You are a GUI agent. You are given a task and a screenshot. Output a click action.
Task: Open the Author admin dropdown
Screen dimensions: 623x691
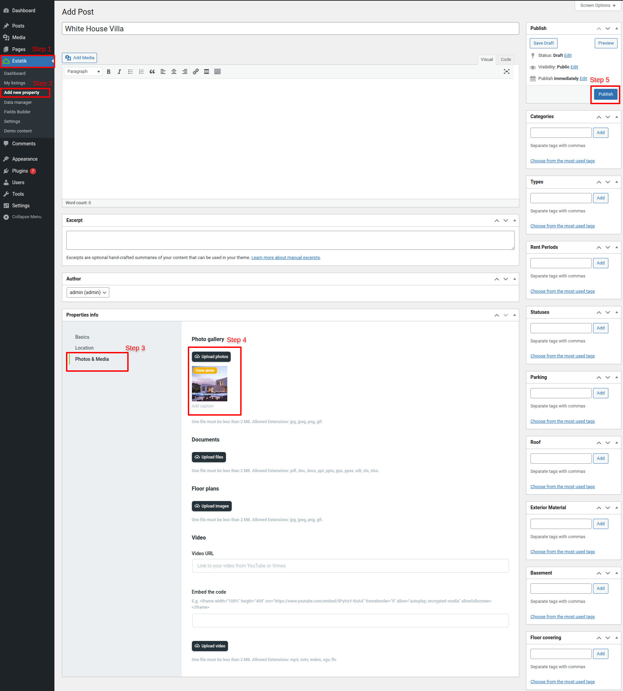88,292
